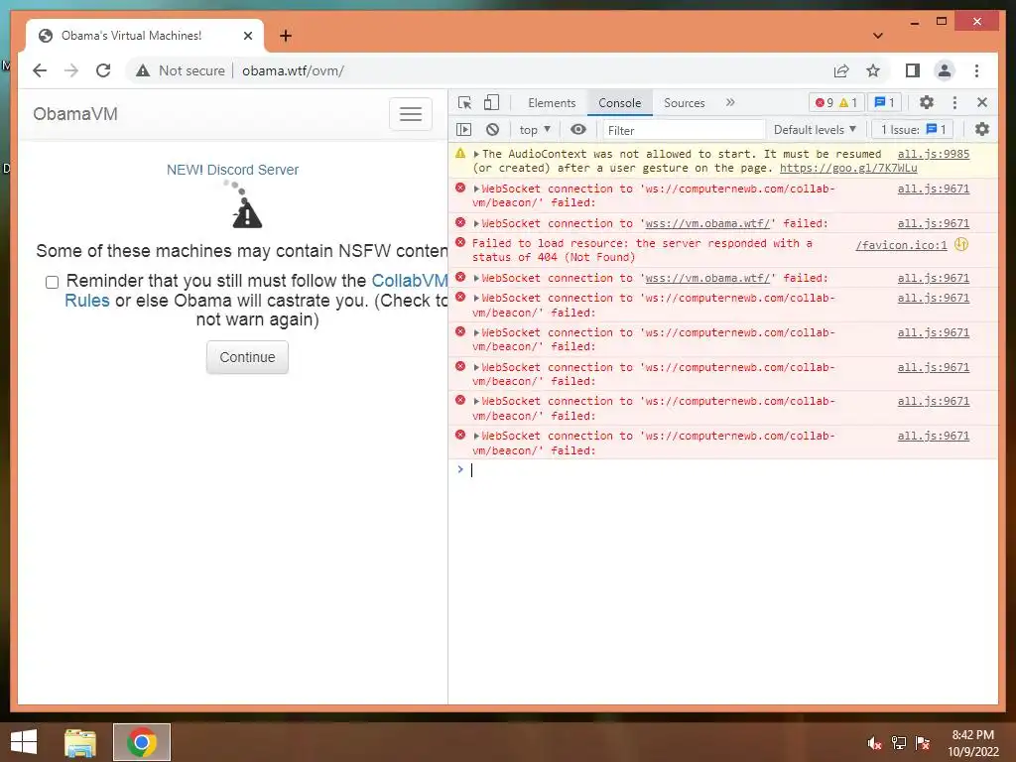The width and height of the screenshot is (1016, 762).
Task: Activate the DevTools inspect element picker
Action: pyautogui.click(x=464, y=102)
